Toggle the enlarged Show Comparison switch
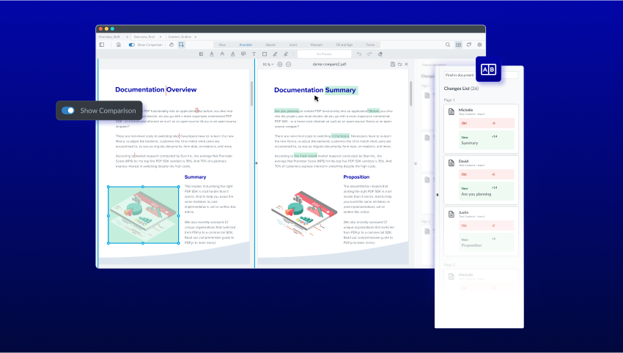The image size is (623, 353). (x=68, y=111)
